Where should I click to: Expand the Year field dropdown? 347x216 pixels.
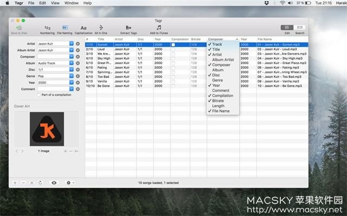(x=72, y=83)
